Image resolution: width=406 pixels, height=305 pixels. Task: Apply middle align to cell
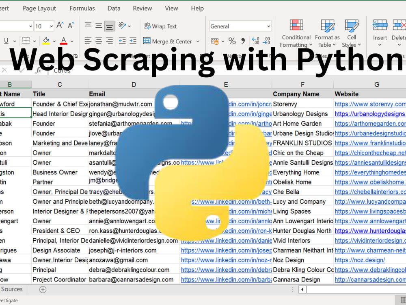tap(99, 26)
